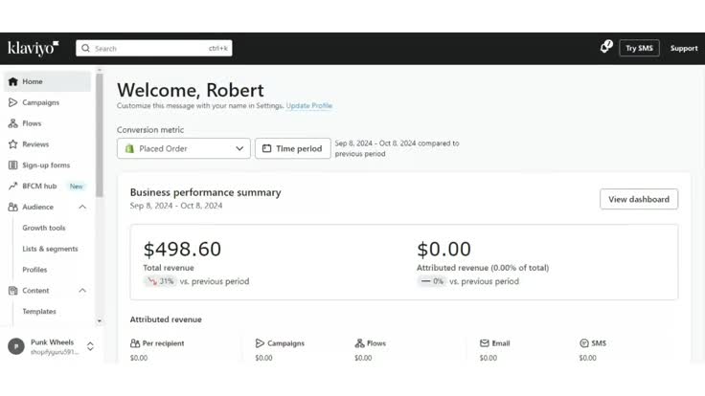Open Growth tools menu item
705x396 pixels.
[44, 228]
